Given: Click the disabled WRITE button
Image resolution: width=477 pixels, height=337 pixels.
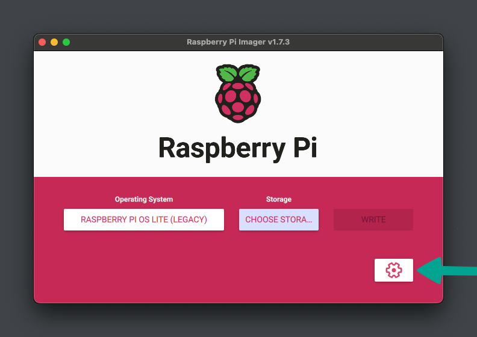Looking at the screenshot, I should coord(373,220).
